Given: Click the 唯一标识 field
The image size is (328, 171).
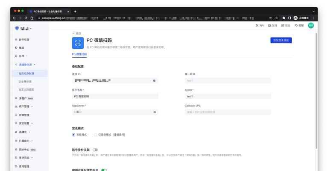Looking at the screenshot, I should [228, 80].
